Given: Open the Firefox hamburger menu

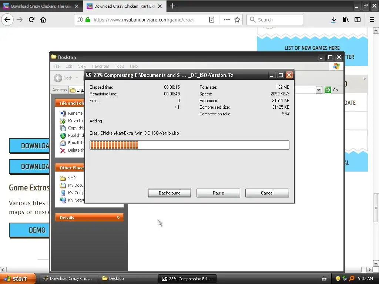Looking at the screenshot, I should coord(372,20).
